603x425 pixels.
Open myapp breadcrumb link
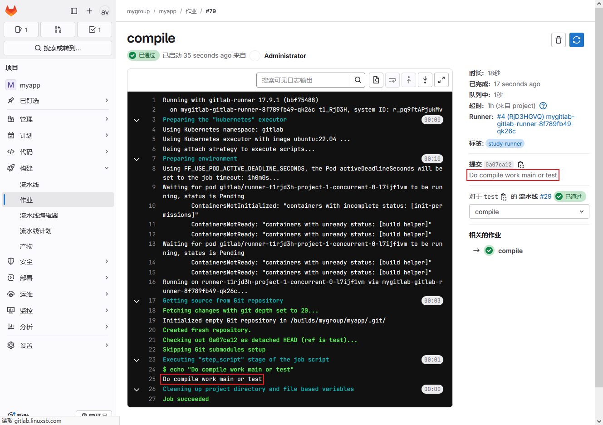click(x=167, y=11)
